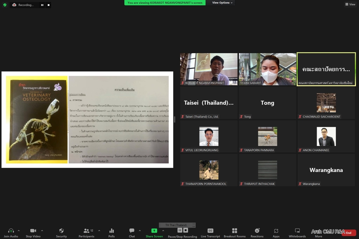
Task: Select the highlighted คณะสถาปัตยกรร... participant tile
Action: pos(326,69)
